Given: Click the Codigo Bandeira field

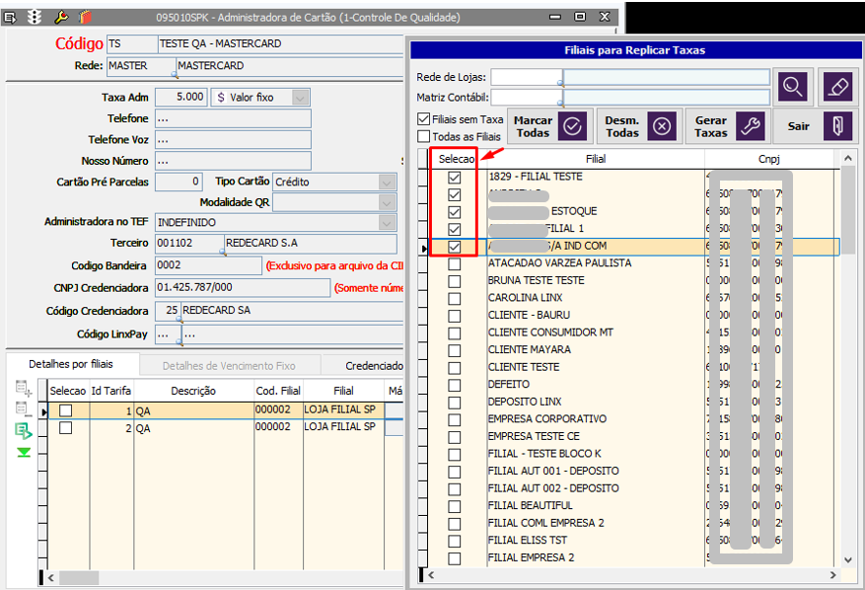Looking at the screenshot, I should (208, 265).
